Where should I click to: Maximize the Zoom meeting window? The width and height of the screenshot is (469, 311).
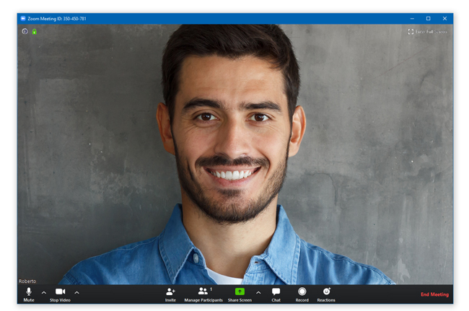pyautogui.click(x=428, y=18)
